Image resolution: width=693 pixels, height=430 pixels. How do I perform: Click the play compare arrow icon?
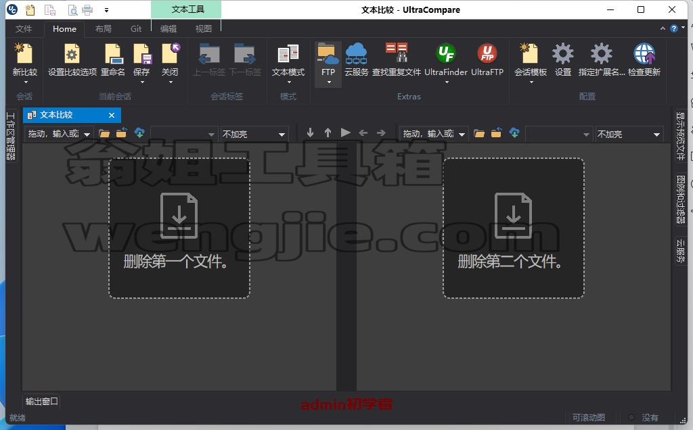pos(346,133)
